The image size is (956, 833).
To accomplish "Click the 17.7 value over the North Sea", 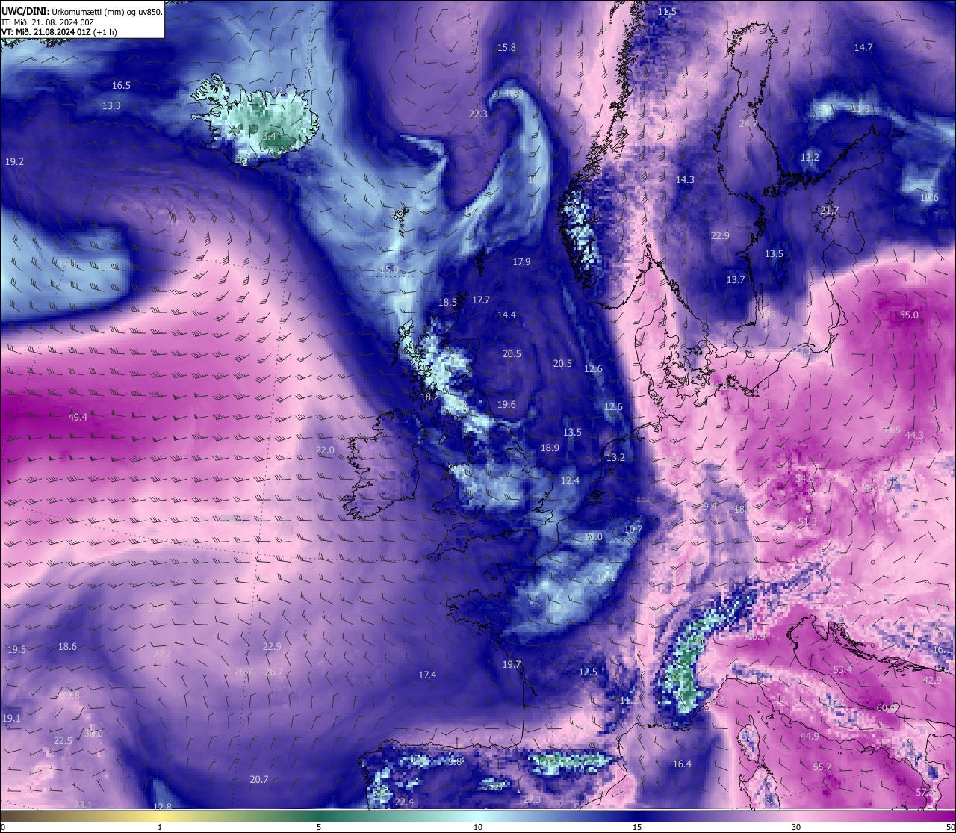I will click(481, 300).
